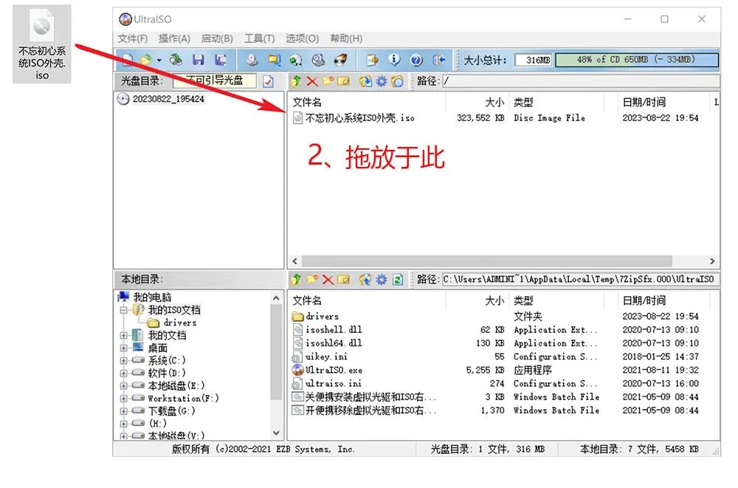
Task: Select UltraISO.exe in local file list
Action: [334, 370]
